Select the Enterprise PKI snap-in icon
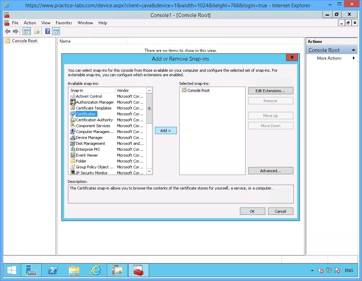 pyautogui.click(x=72, y=149)
